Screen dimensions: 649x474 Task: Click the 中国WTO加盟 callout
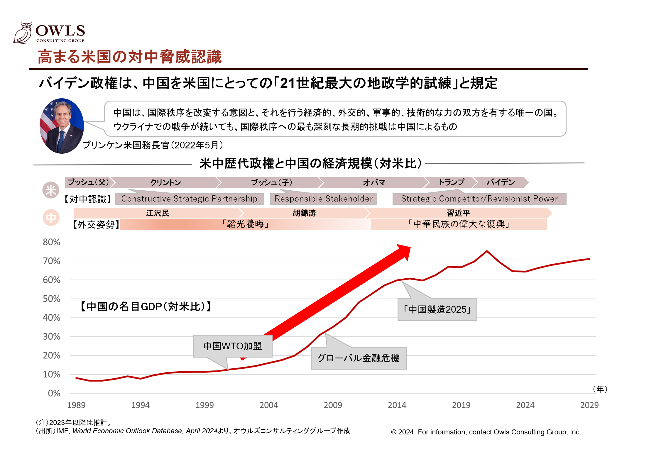pyautogui.click(x=232, y=346)
